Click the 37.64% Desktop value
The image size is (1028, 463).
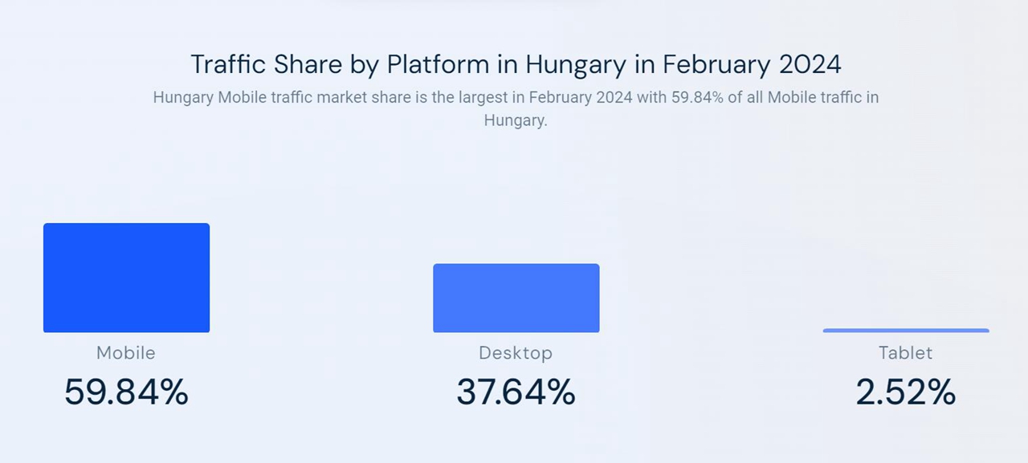pos(516,392)
